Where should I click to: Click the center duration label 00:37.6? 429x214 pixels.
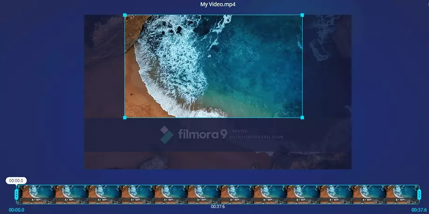(218, 207)
